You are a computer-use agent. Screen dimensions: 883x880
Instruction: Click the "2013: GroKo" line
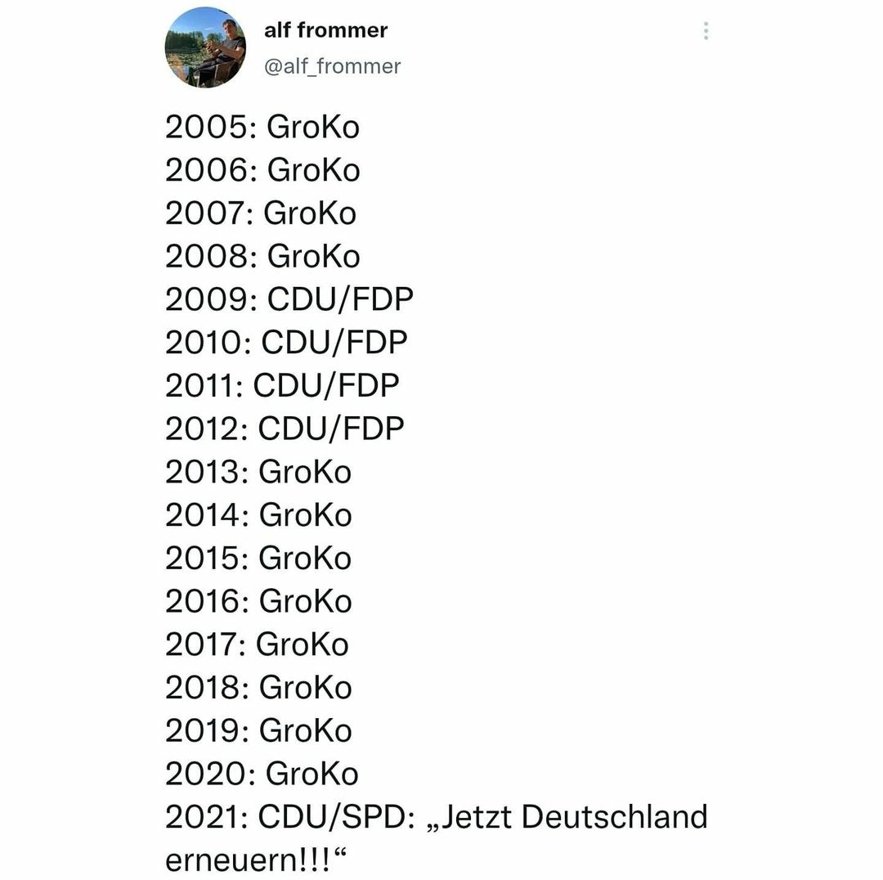258,472
